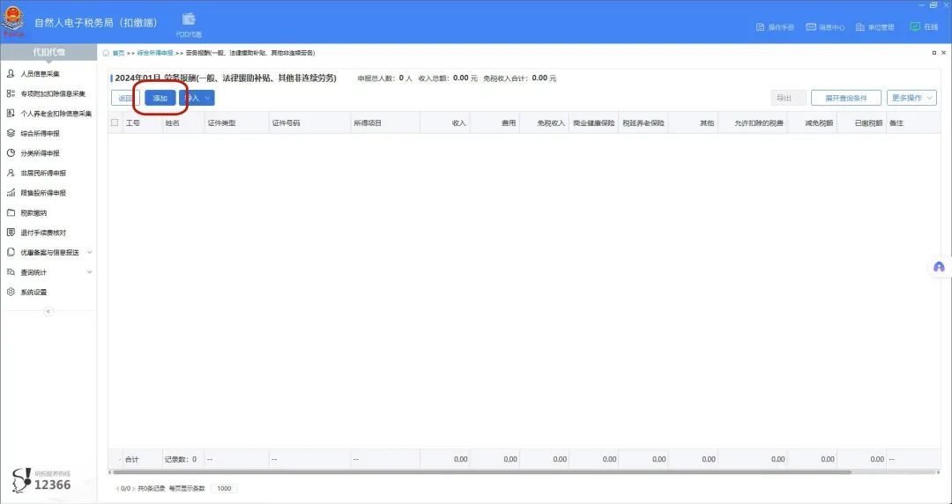Click the 所得项目 column header
The width and height of the screenshot is (952, 504).
(x=385, y=122)
